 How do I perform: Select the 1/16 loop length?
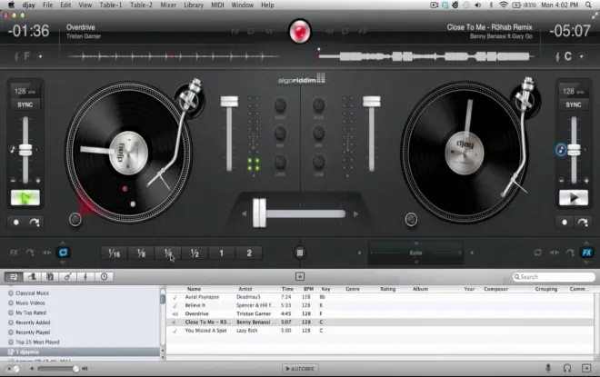tap(114, 253)
